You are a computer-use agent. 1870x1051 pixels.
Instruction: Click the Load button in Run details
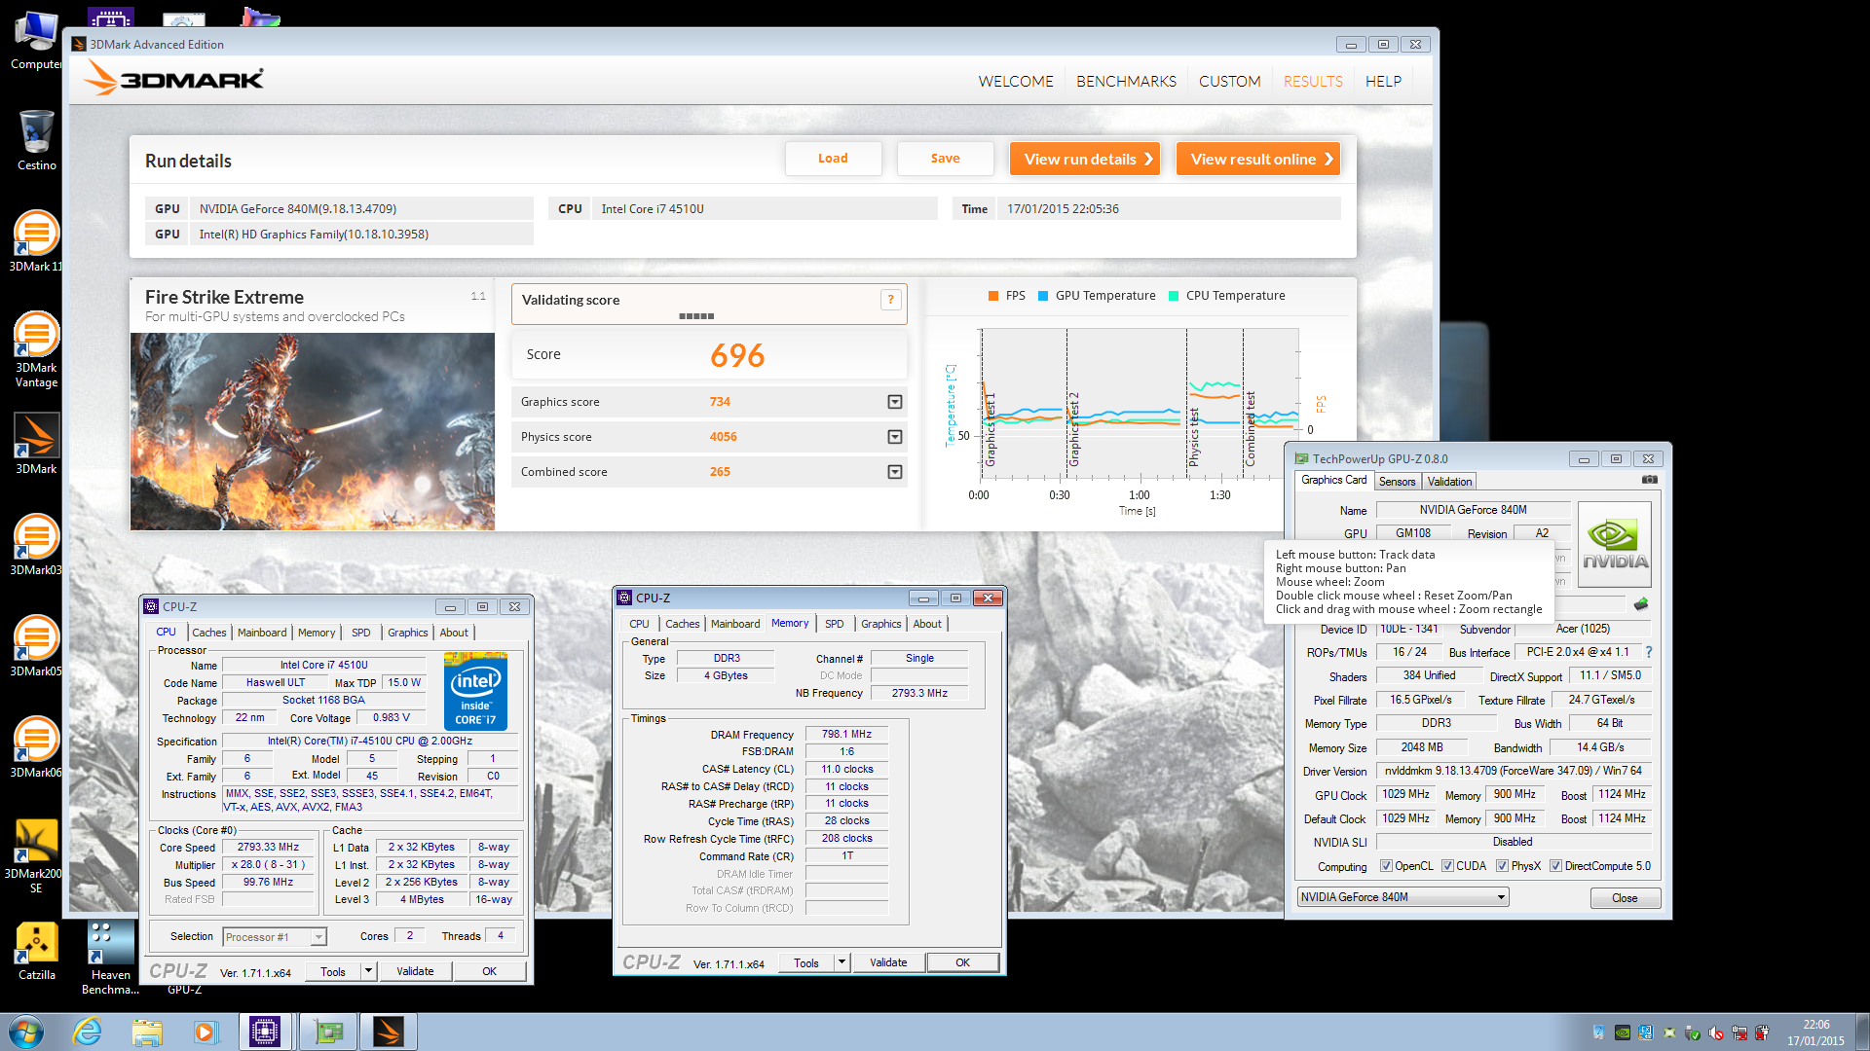coord(833,159)
